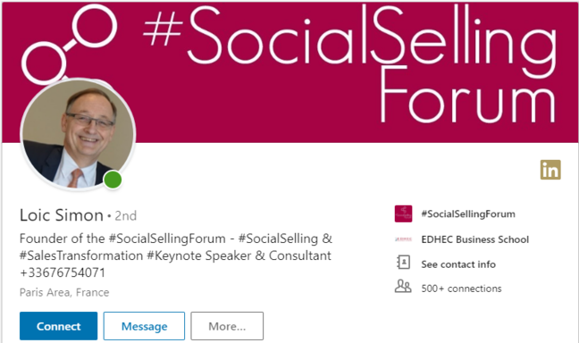Image resolution: width=579 pixels, height=343 pixels.
Task: Open the EDHEC Business School link
Action: [474, 239]
